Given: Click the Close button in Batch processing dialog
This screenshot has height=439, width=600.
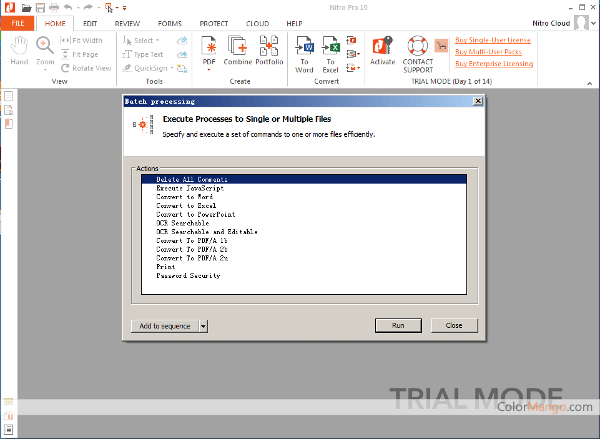Looking at the screenshot, I should tap(454, 325).
